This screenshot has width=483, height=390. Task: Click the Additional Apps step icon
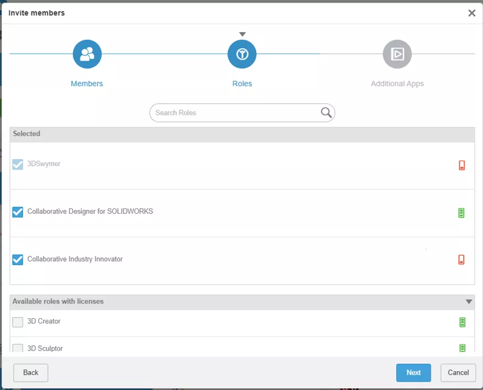coord(397,54)
